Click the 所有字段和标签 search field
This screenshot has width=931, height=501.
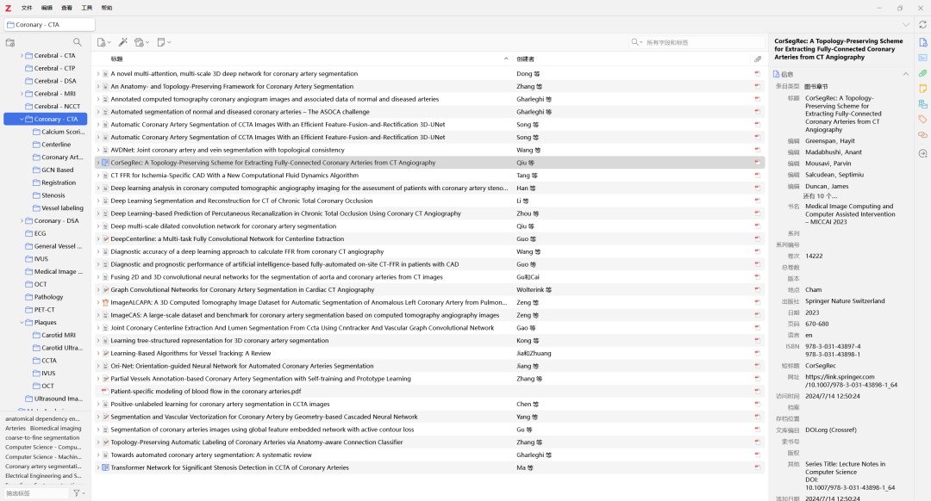(x=703, y=43)
